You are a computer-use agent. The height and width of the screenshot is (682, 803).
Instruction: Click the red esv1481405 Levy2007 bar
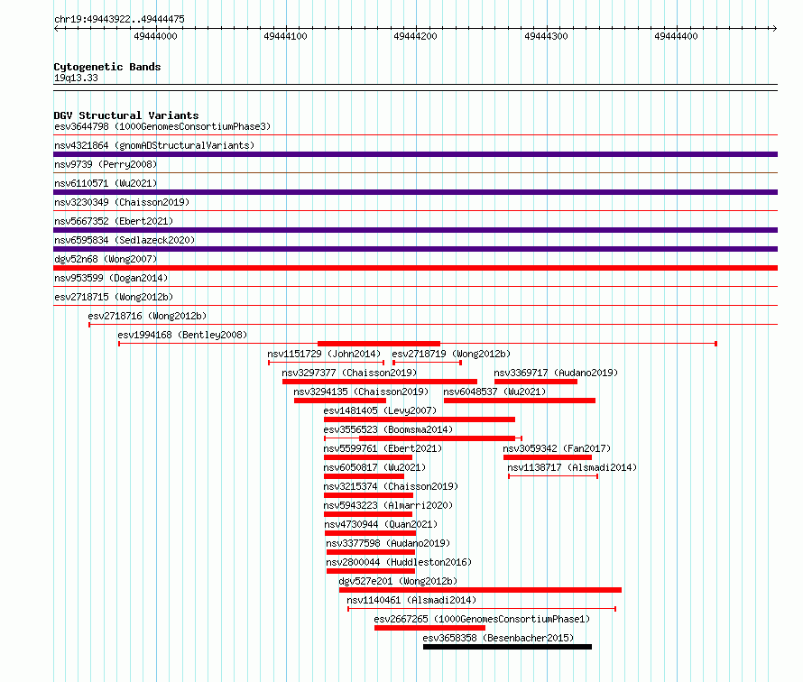tap(420, 419)
